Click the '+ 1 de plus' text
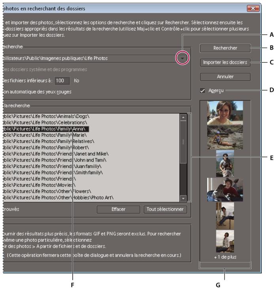274x288 pixels. [225, 257]
